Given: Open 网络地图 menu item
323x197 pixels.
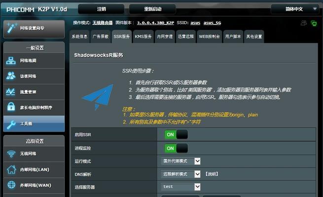Looking at the screenshot, I should click(34, 61).
